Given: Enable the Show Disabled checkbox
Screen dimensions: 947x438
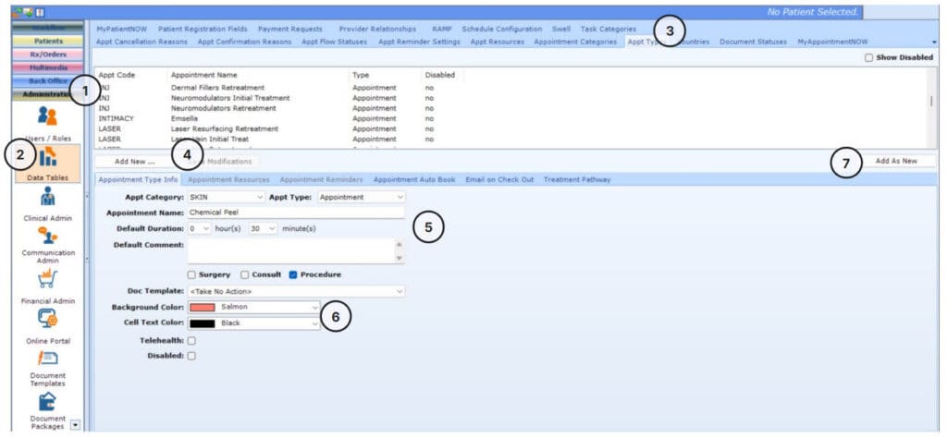Looking at the screenshot, I should (867, 57).
